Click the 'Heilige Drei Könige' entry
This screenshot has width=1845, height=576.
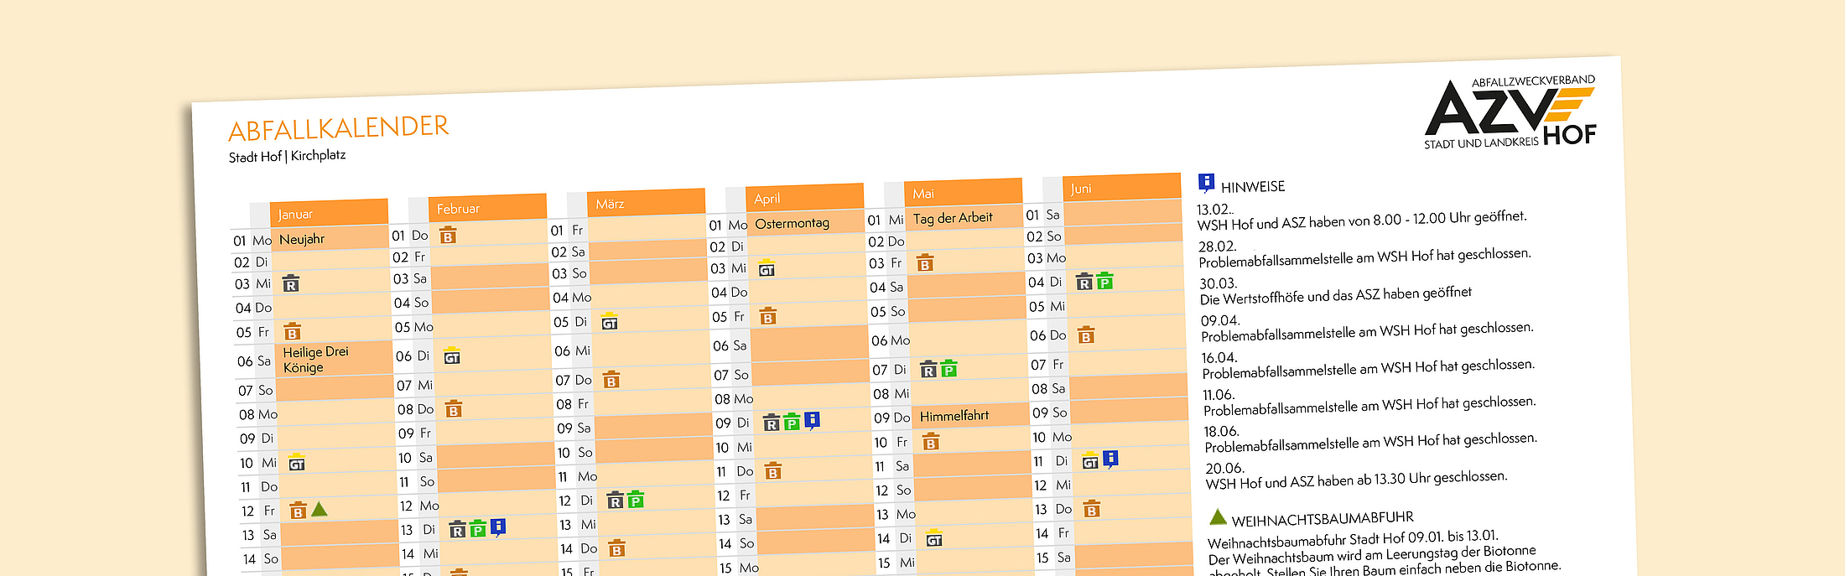(315, 359)
